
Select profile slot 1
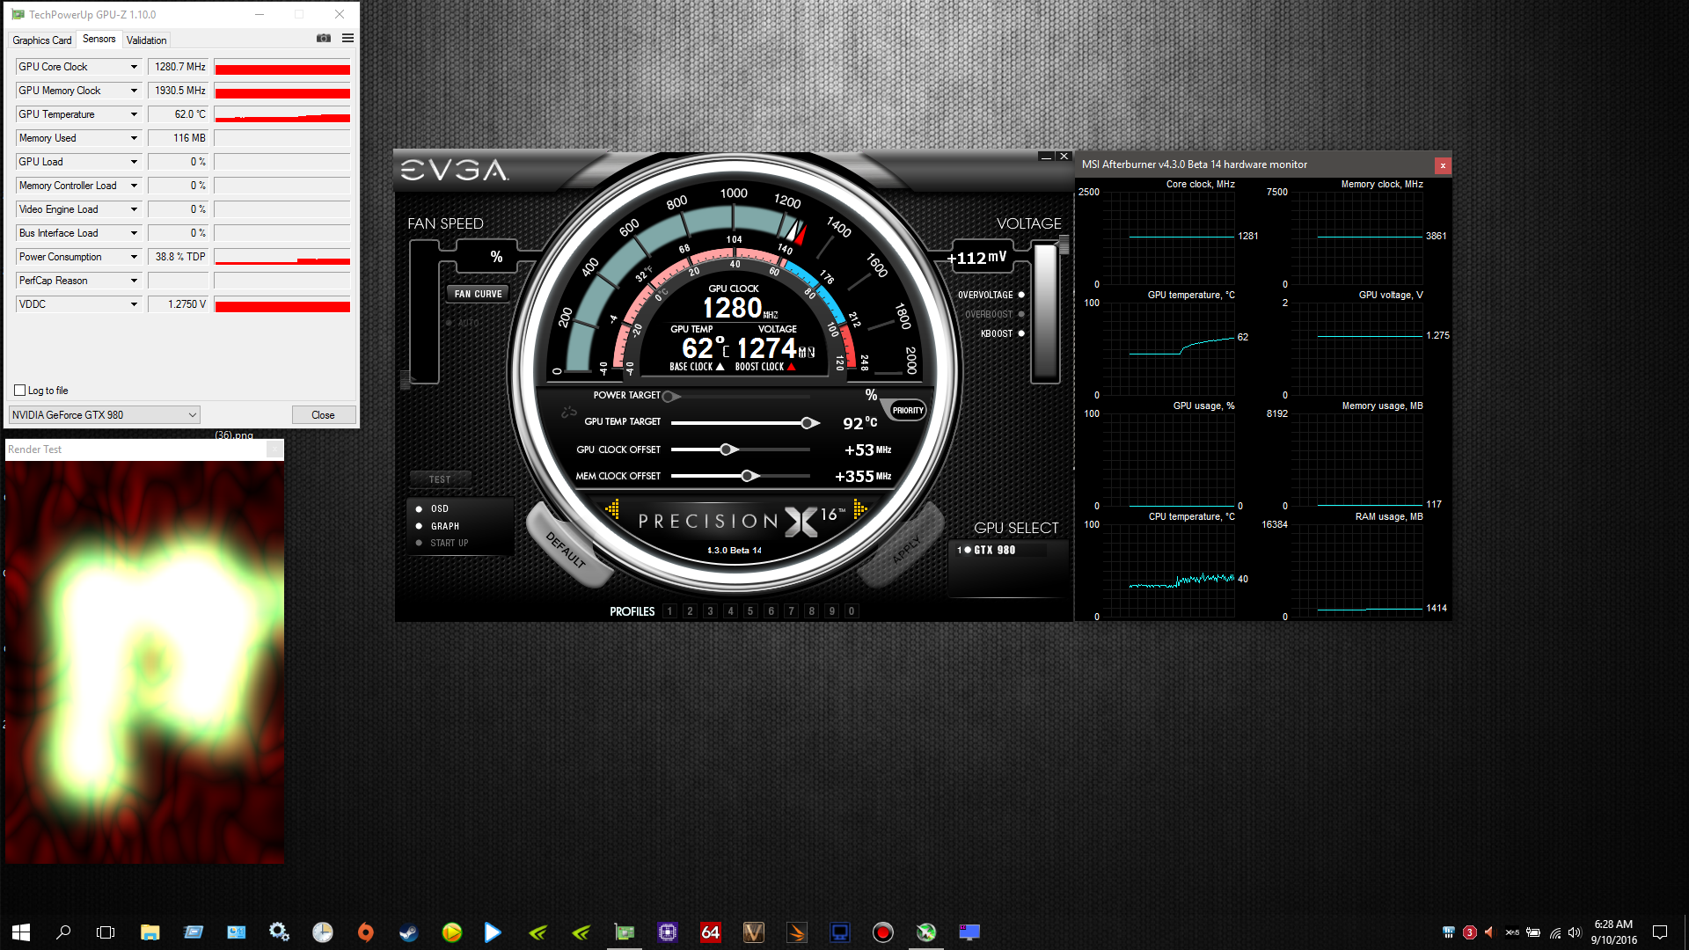click(669, 611)
